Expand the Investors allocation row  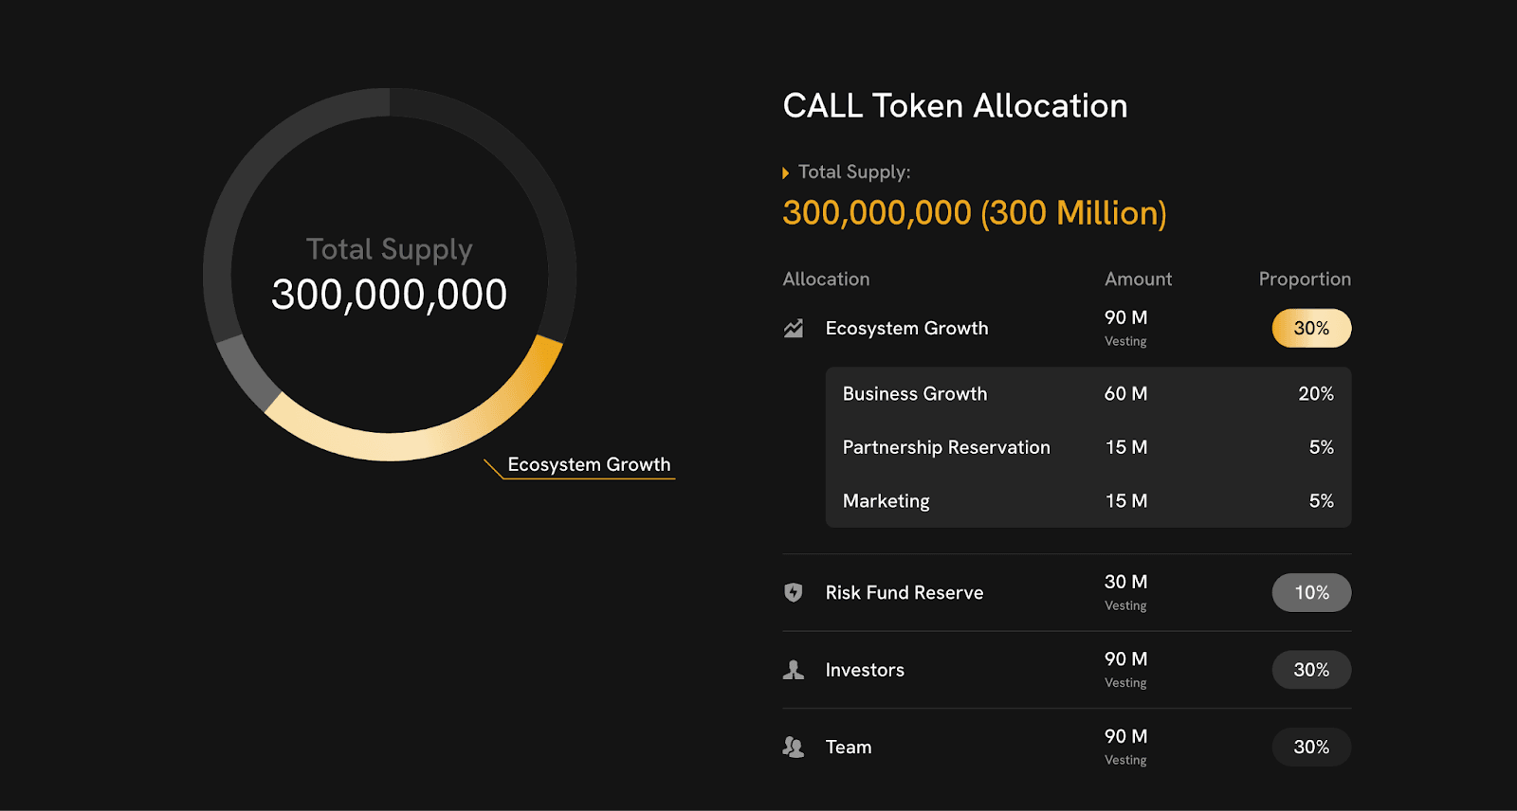point(865,670)
